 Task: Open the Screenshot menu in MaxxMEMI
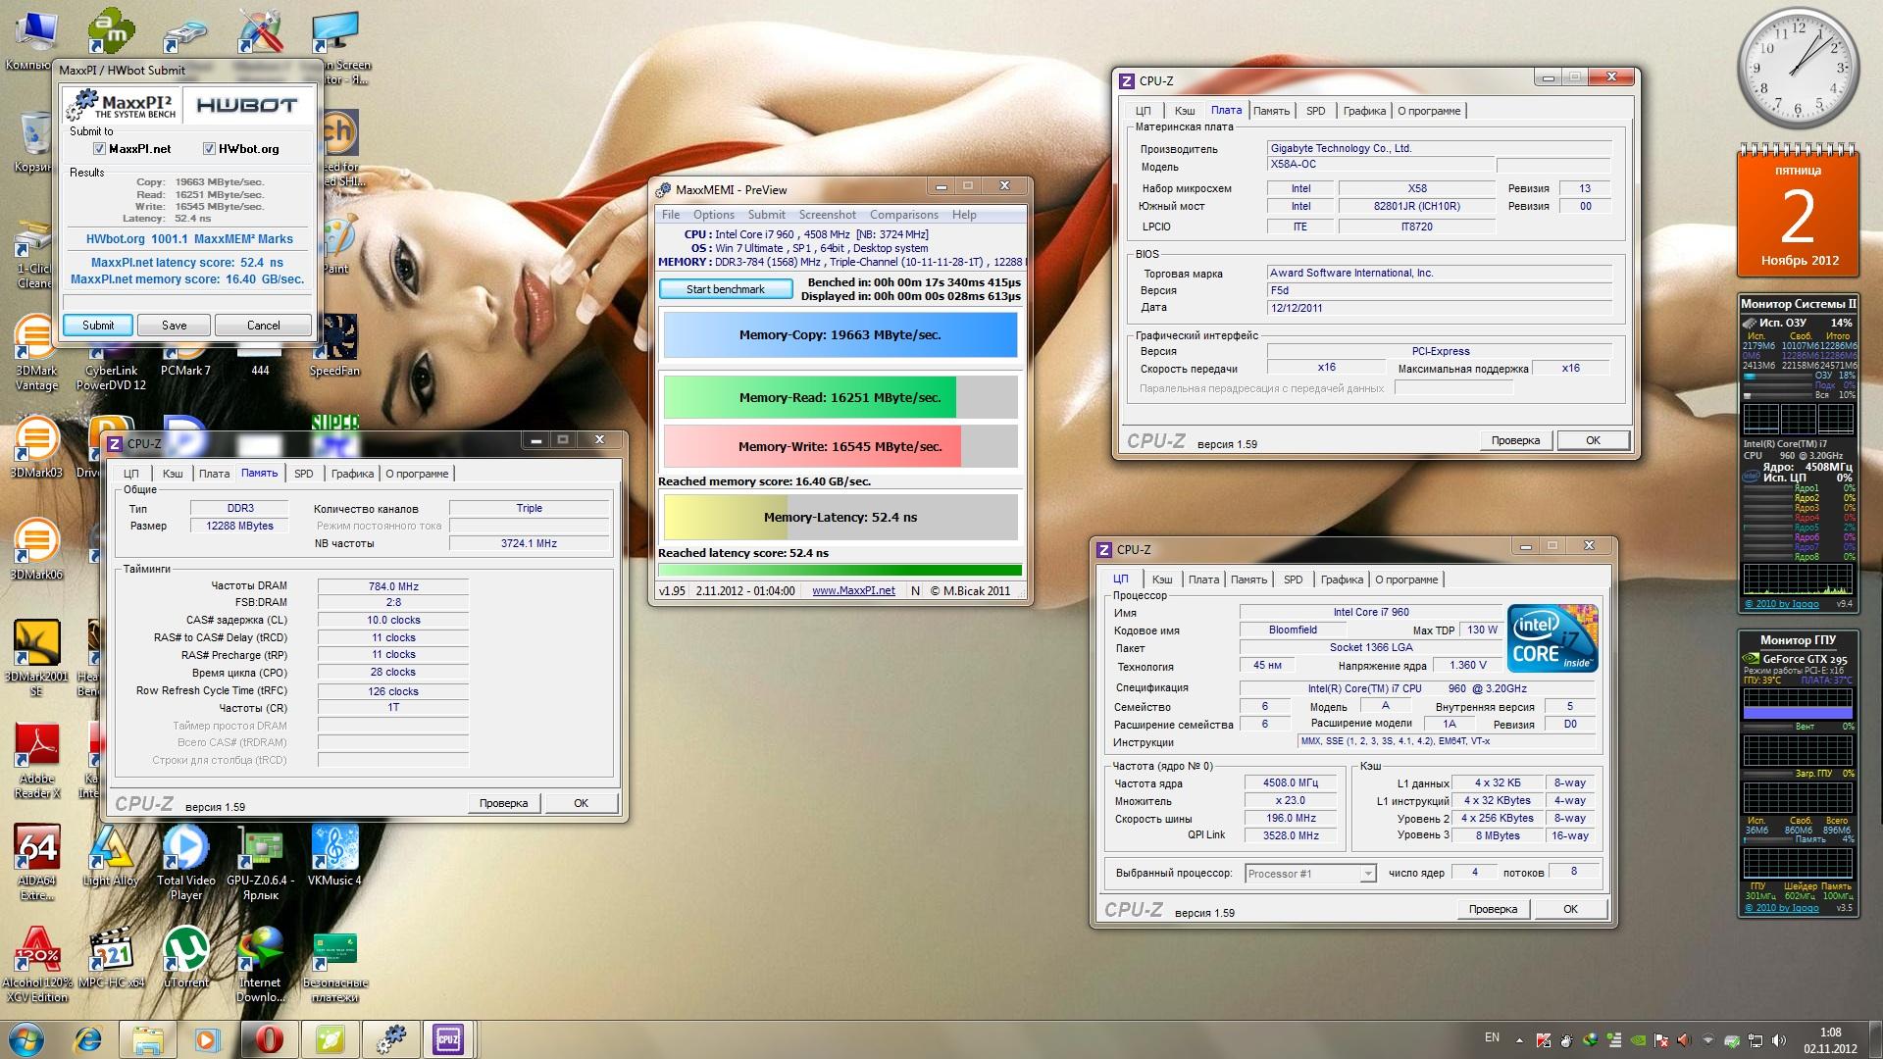click(827, 215)
